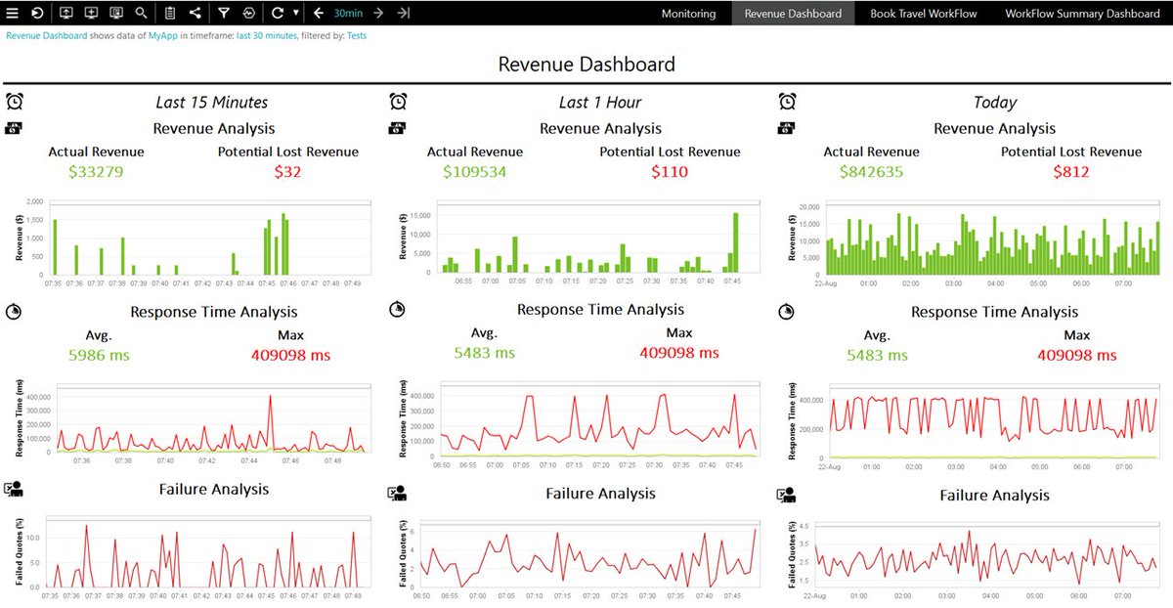
Task: Open the hamburger main menu
Action: click(x=12, y=13)
